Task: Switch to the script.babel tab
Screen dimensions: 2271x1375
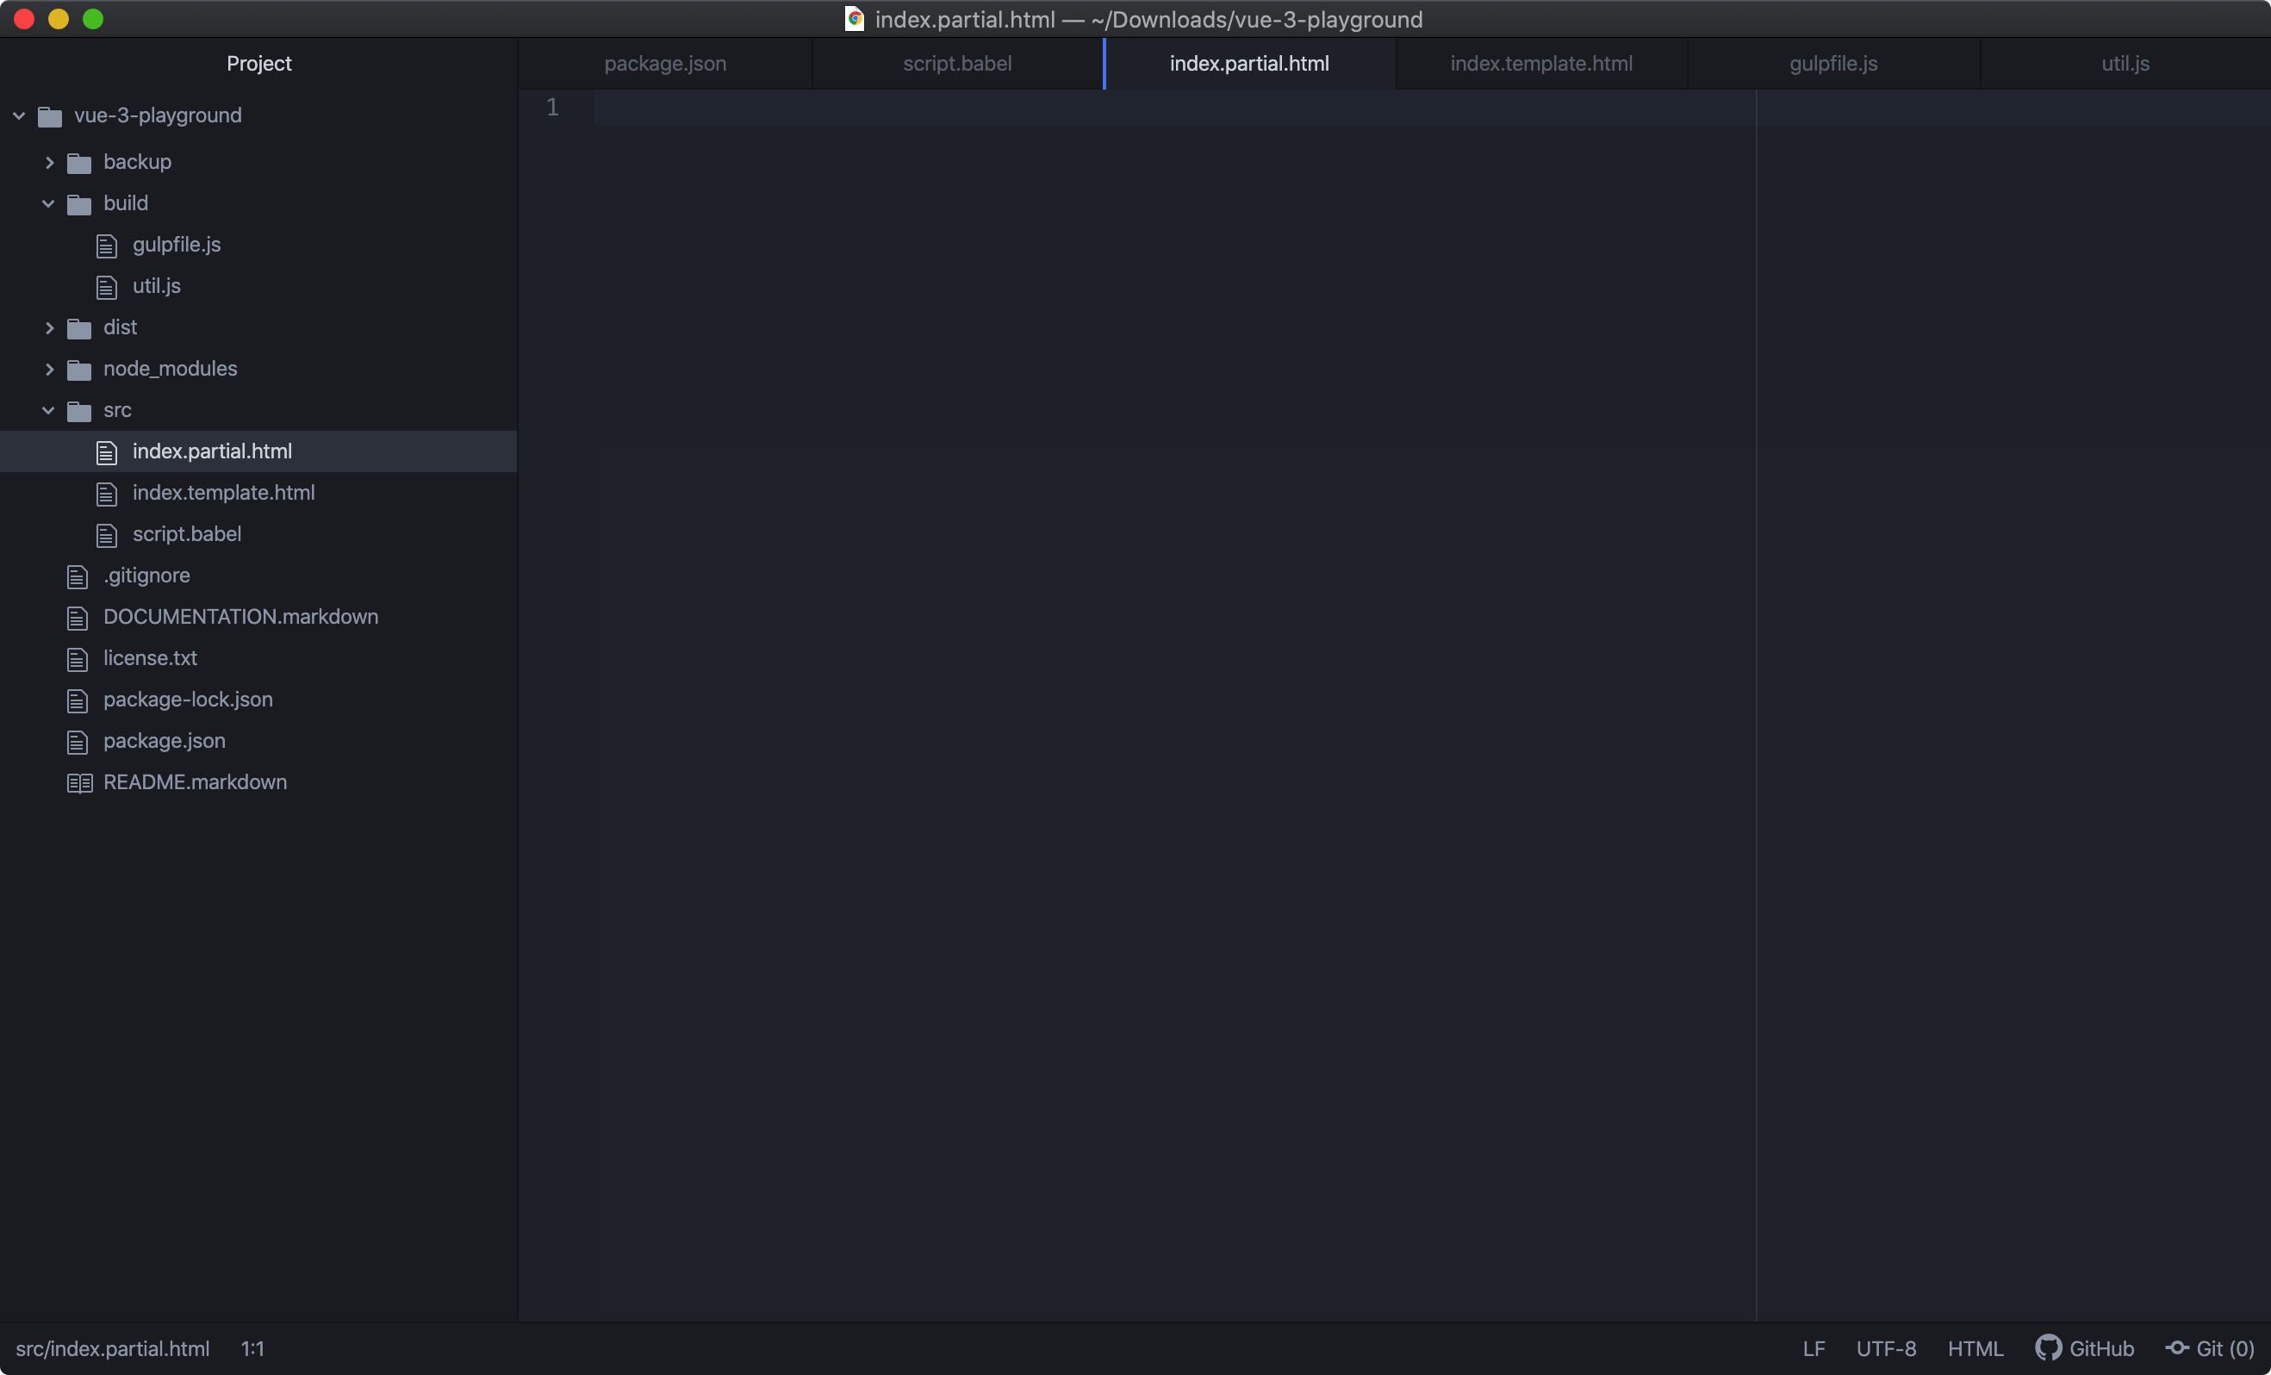Action: 956,64
